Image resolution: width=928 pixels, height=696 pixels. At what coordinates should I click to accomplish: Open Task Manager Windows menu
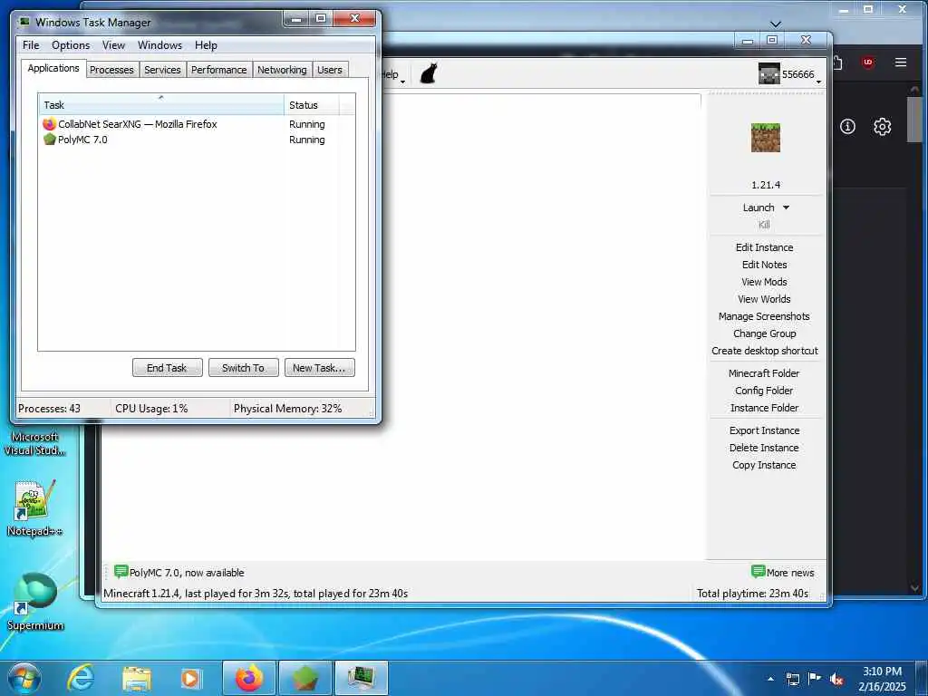click(x=159, y=45)
